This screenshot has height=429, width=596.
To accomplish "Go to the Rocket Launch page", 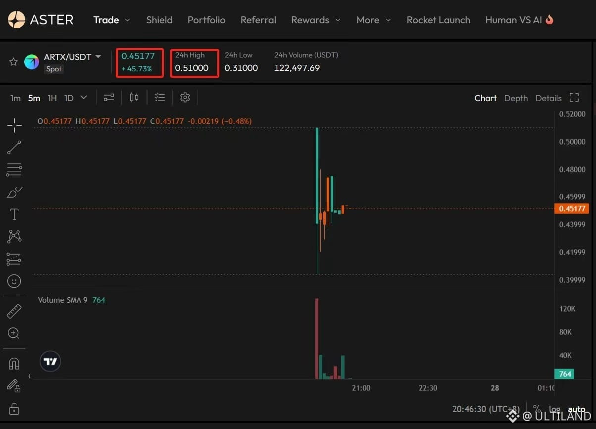I will 438,20.
